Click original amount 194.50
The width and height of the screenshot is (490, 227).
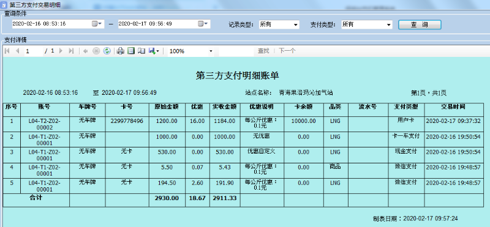(167, 183)
